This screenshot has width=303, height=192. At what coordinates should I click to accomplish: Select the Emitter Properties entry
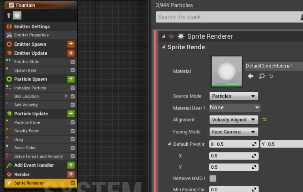point(32,35)
